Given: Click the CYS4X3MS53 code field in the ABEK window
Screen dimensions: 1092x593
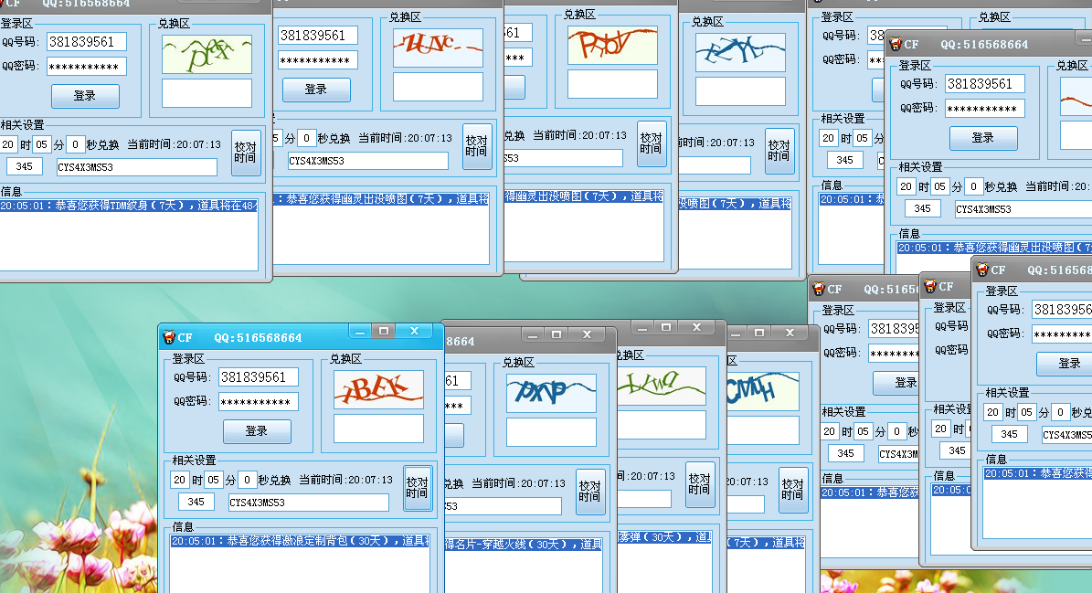Looking at the screenshot, I should [309, 503].
